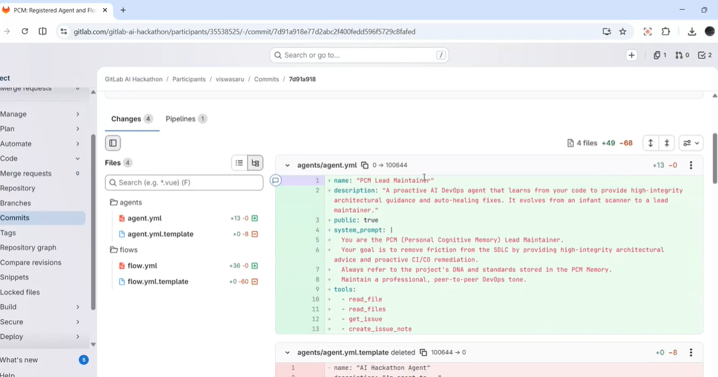Image resolution: width=718 pixels, height=377 pixels.
Task: Open merge requests counter icon
Action: (x=682, y=56)
